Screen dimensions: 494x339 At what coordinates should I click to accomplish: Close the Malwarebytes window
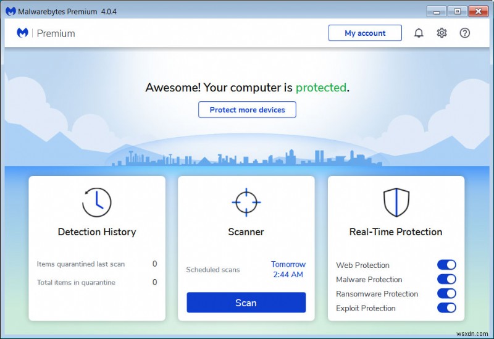[478, 12]
